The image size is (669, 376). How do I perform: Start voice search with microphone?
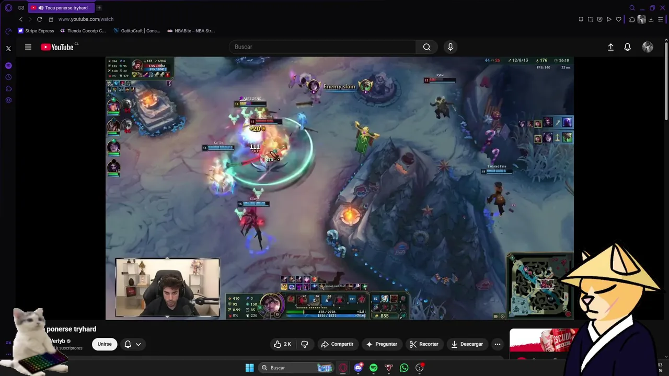click(x=451, y=47)
